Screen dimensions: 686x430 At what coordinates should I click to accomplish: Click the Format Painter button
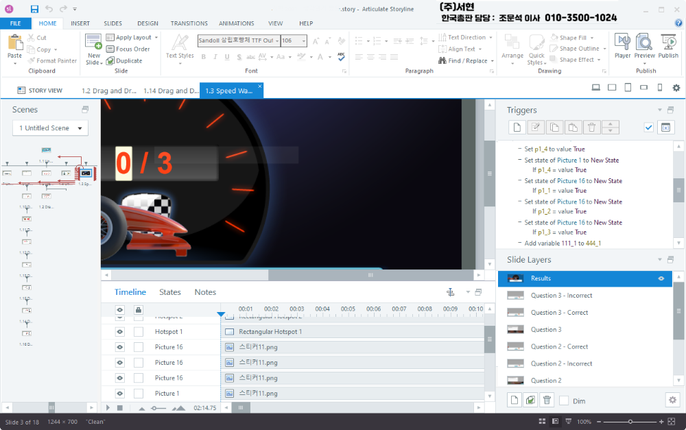pyautogui.click(x=52, y=61)
